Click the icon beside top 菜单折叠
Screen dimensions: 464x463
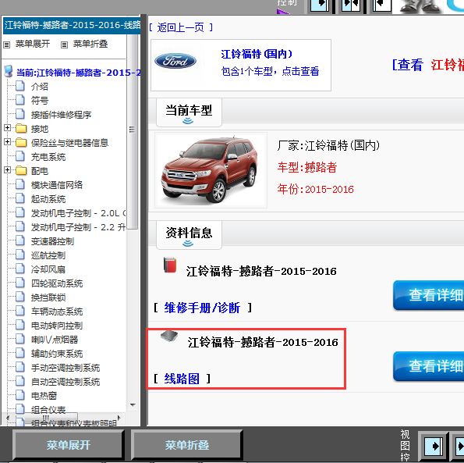[x=64, y=45]
